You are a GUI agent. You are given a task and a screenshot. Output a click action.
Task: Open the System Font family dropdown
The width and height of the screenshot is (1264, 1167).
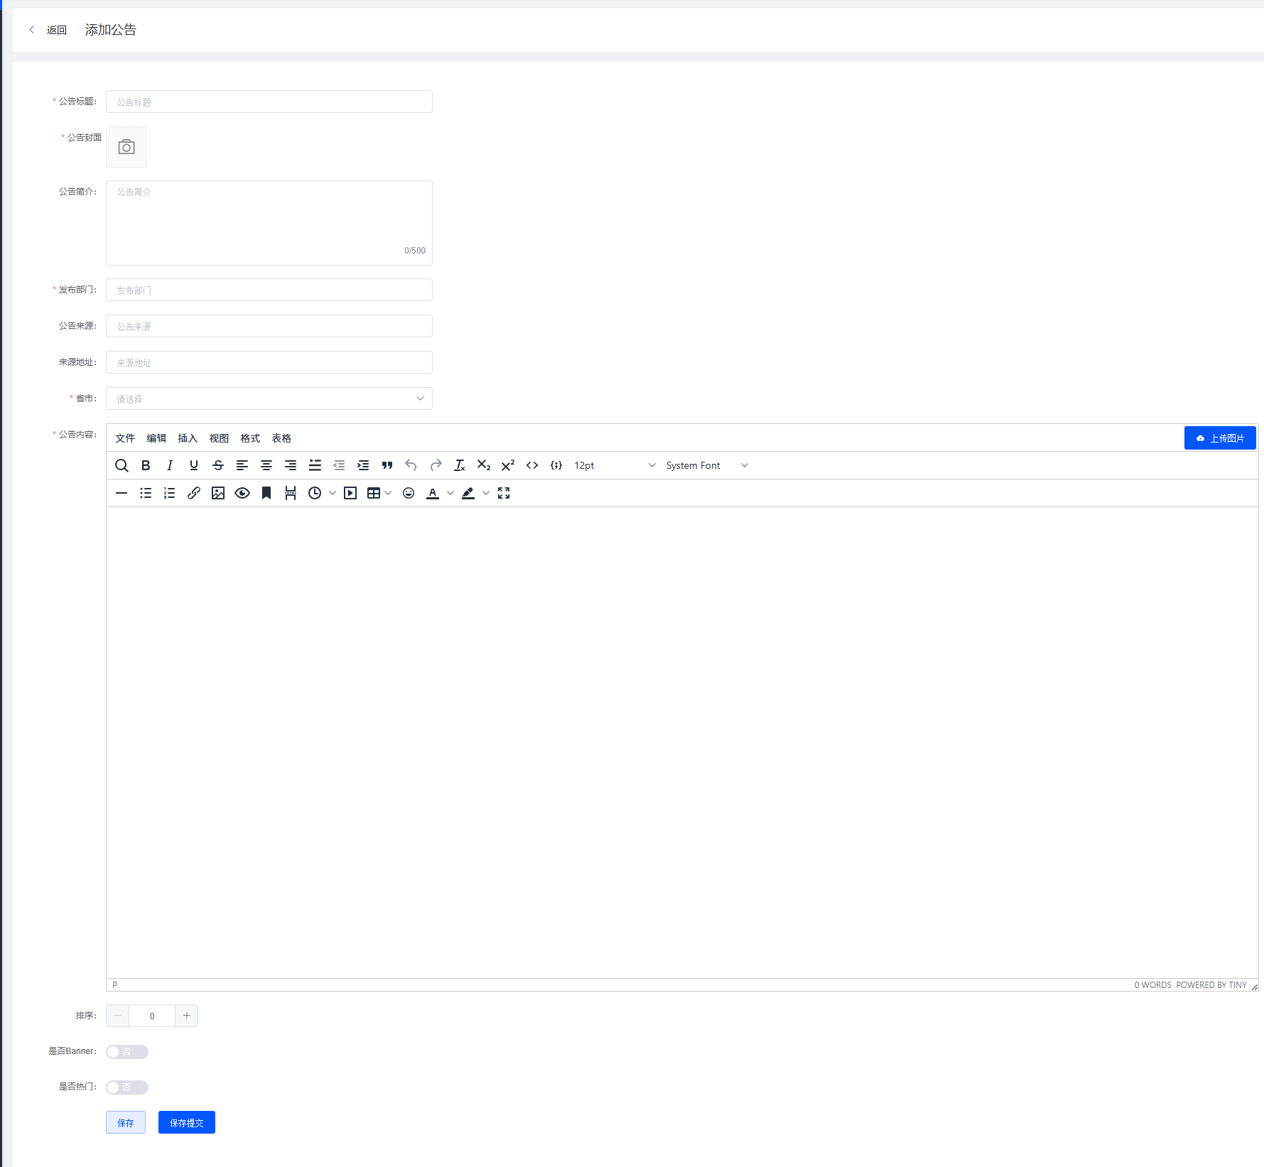[x=707, y=465]
